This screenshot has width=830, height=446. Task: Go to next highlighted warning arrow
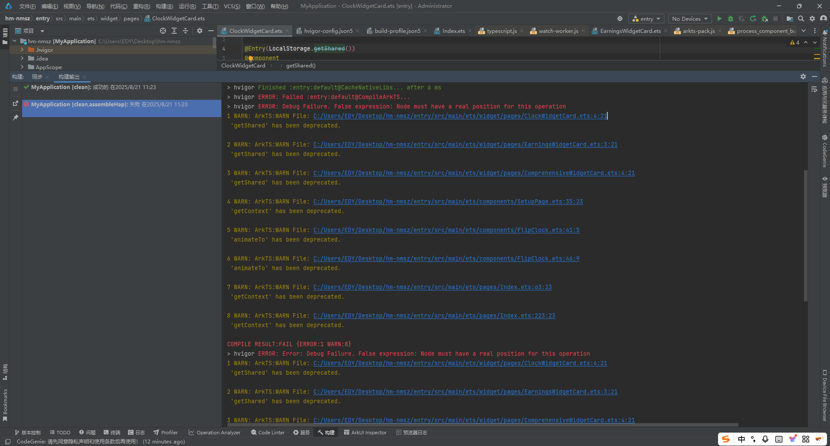tap(815, 42)
